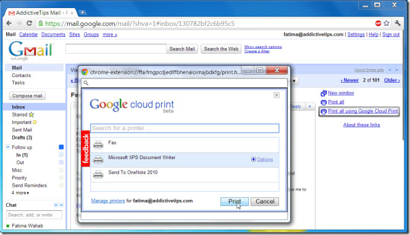Click Sign out link
The height and width of the screenshot is (235, 410).
[x=391, y=35]
